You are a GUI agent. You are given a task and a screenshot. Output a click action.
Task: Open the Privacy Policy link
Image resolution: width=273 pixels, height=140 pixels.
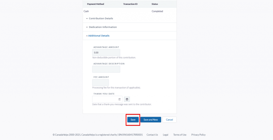(x=198, y=135)
